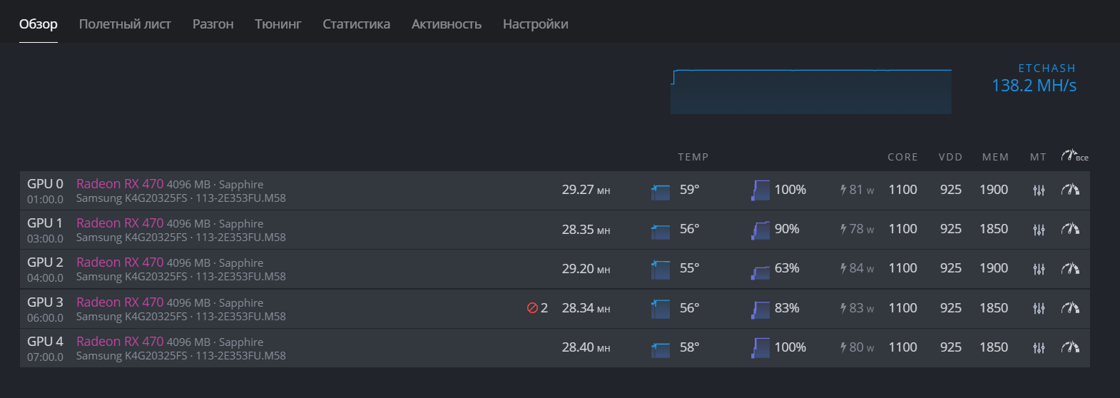
Task: Click GPU 2 fan speed graph icon
Action: pyautogui.click(x=760, y=270)
